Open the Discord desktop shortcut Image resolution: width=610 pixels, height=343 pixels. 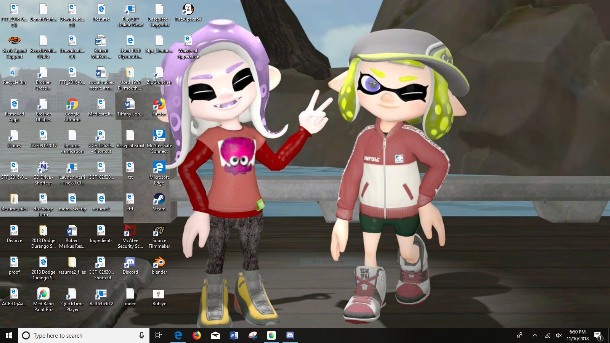[130, 265]
